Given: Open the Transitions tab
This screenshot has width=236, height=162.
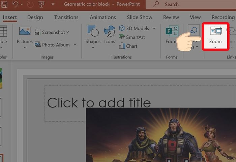Looking at the screenshot, I should pyautogui.click(x=66, y=17).
